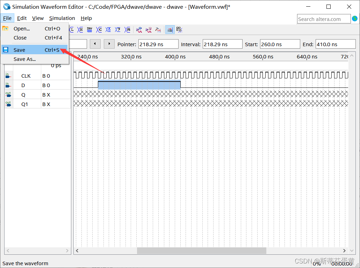Select the Q1 signal name

tap(24, 104)
